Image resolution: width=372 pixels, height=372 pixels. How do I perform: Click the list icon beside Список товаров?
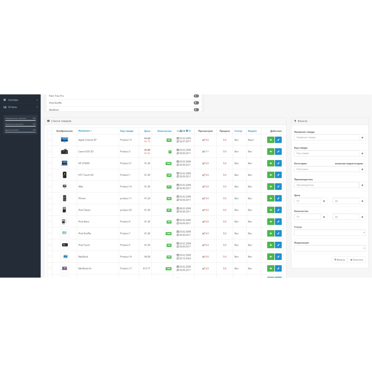(x=48, y=120)
